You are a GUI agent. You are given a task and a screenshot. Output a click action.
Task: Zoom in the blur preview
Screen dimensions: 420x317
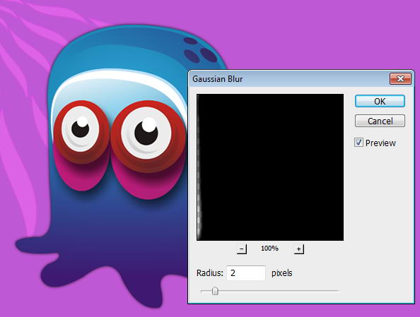pos(298,249)
